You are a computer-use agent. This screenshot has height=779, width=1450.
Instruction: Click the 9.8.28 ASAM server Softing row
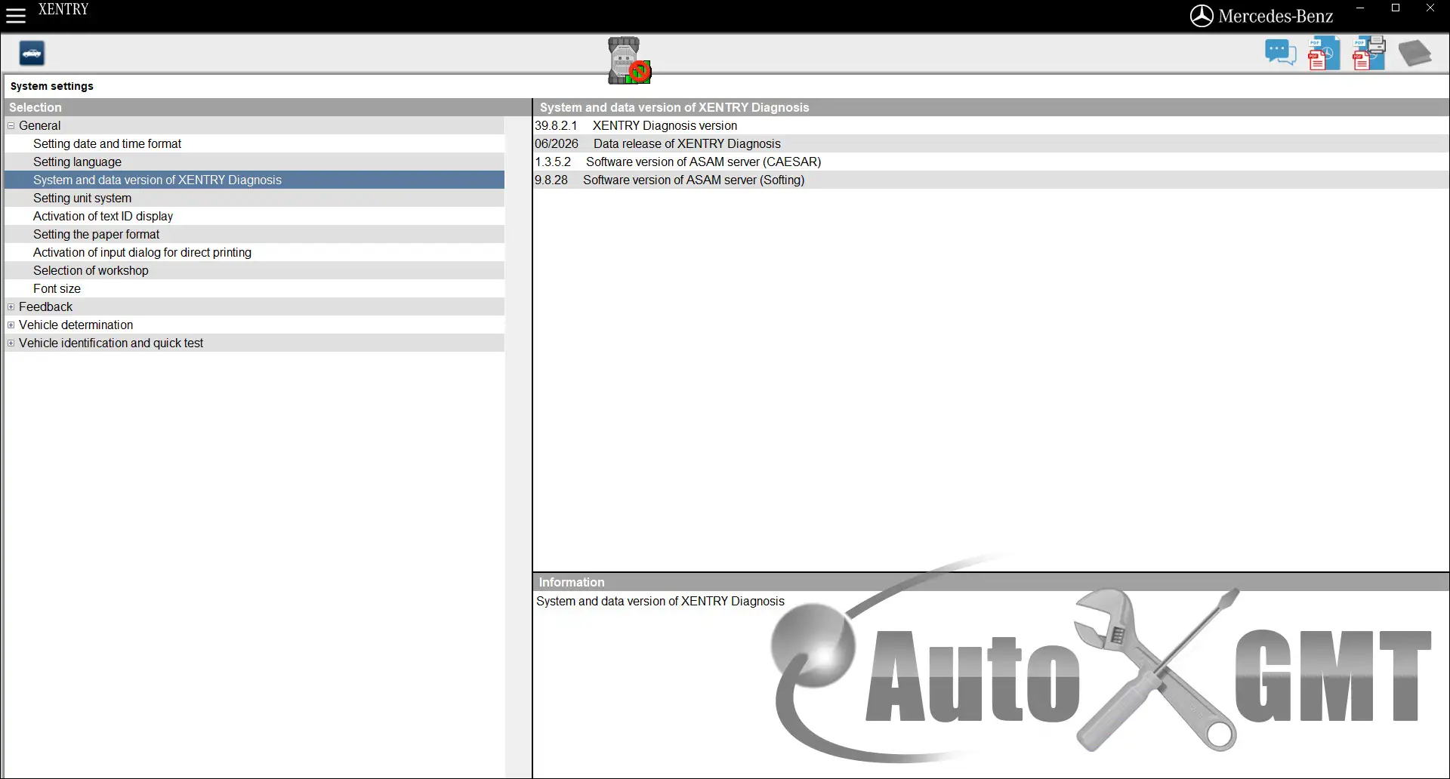[991, 180]
